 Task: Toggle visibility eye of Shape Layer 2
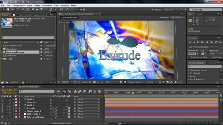coord(2,111)
